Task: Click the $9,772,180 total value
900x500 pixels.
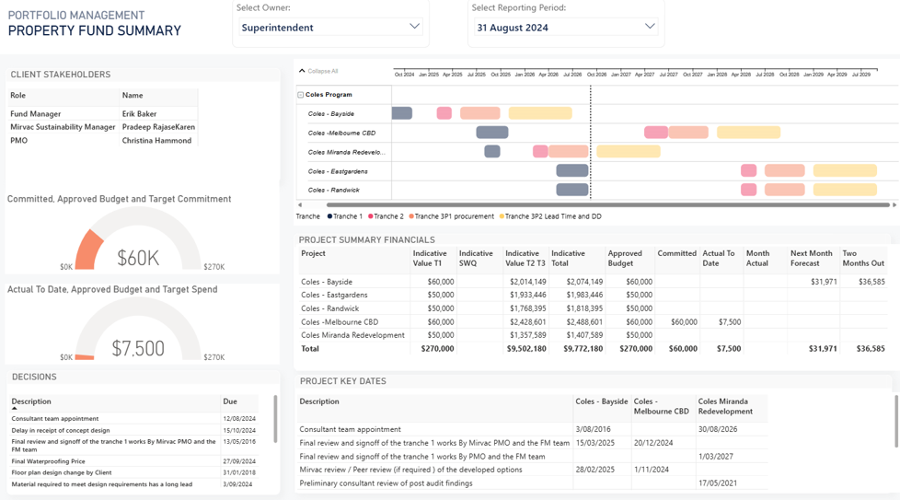Action: 583,348
